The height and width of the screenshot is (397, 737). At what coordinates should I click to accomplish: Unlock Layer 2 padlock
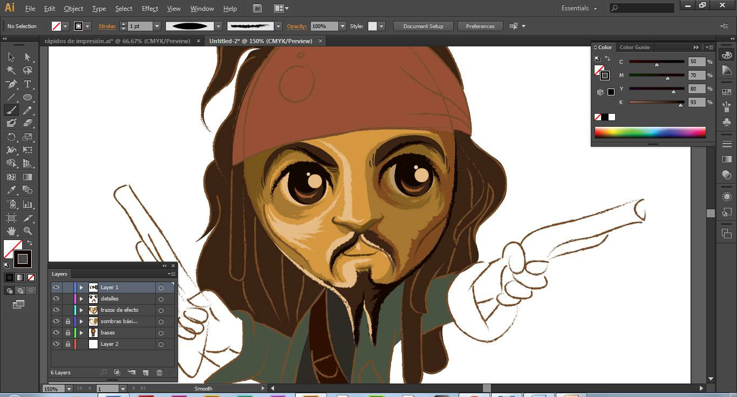pos(67,344)
